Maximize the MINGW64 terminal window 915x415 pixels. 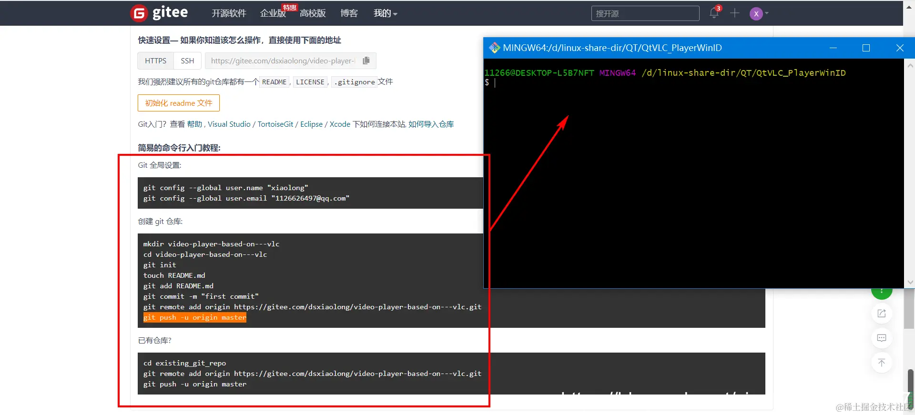point(866,48)
